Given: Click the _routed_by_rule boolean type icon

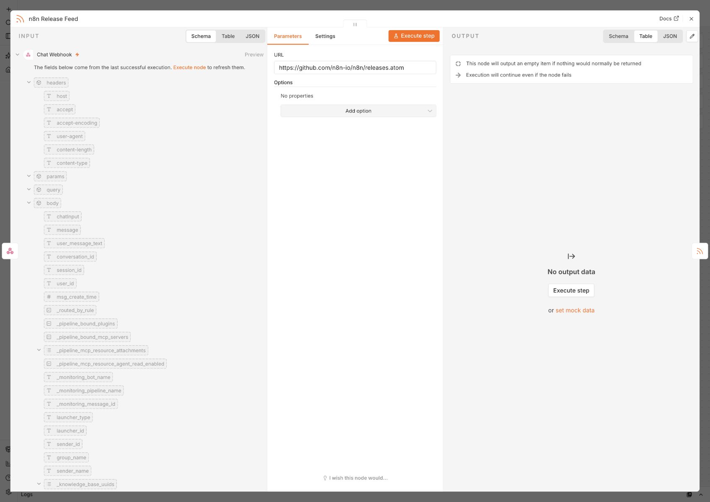Looking at the screenshot, I should click(x=49, y=310).
